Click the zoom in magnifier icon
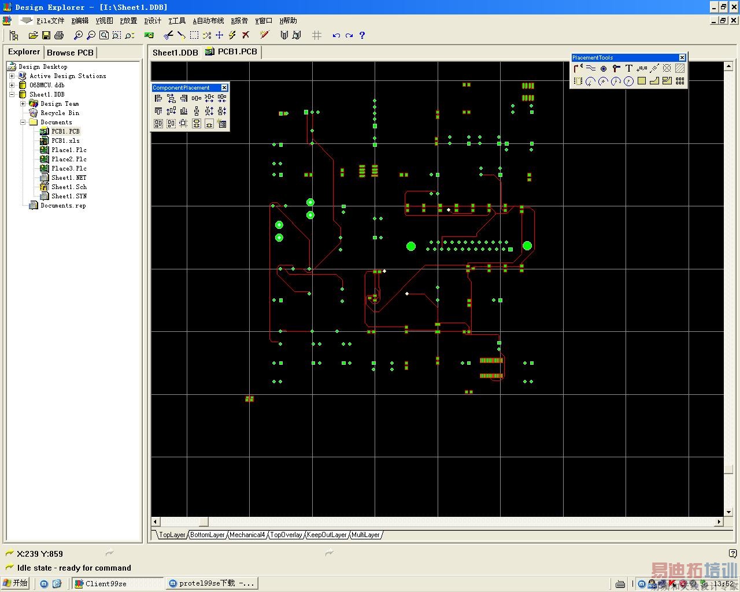Viewport: 740px width, 592px height. coord(78,35)
